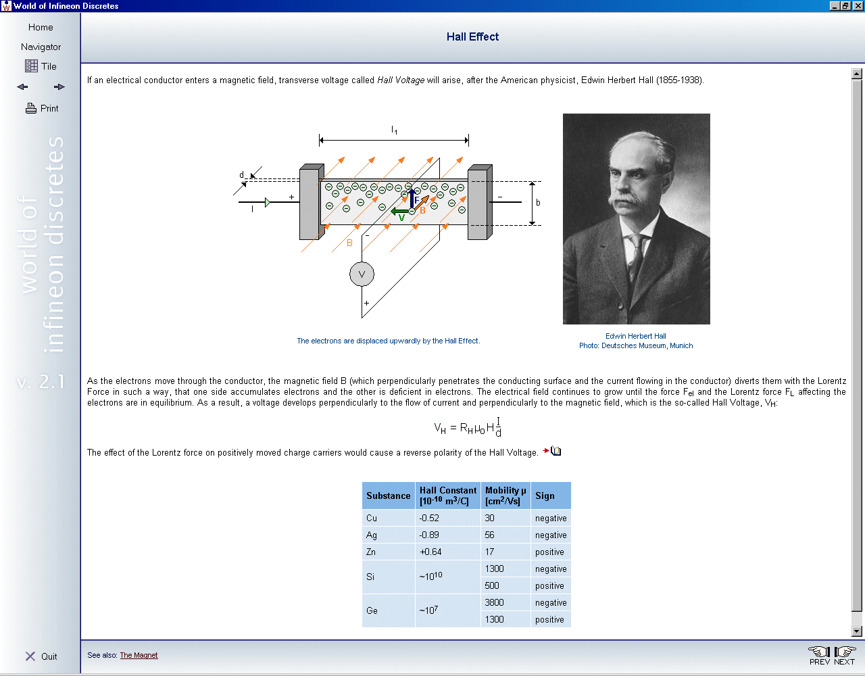Click the Tile grid icon

tap(32, 66)
